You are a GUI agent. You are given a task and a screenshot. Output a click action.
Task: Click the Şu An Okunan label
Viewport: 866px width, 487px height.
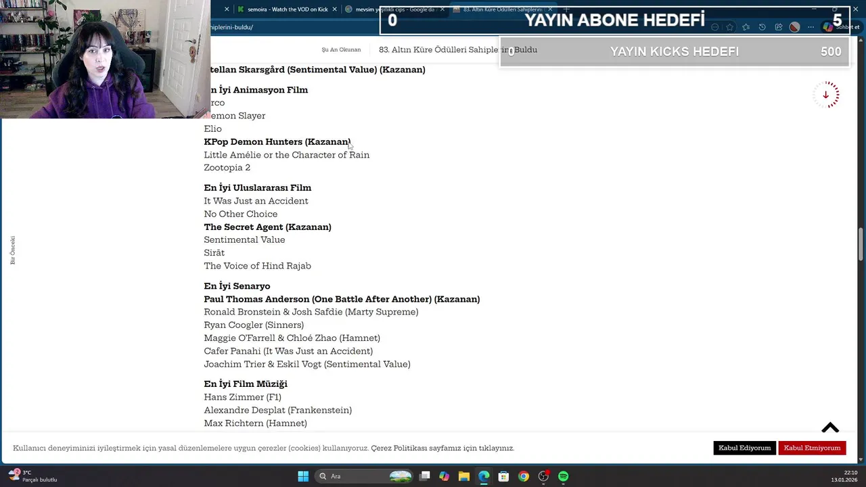[x=342, y=49]
